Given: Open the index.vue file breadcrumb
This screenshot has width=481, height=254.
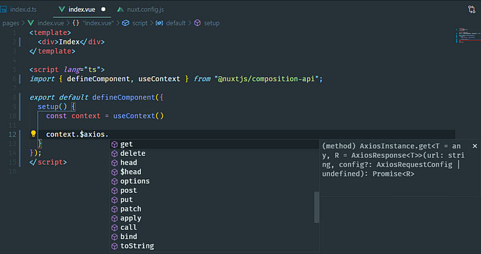Looking at the screenshot, I should click(51, 23).
